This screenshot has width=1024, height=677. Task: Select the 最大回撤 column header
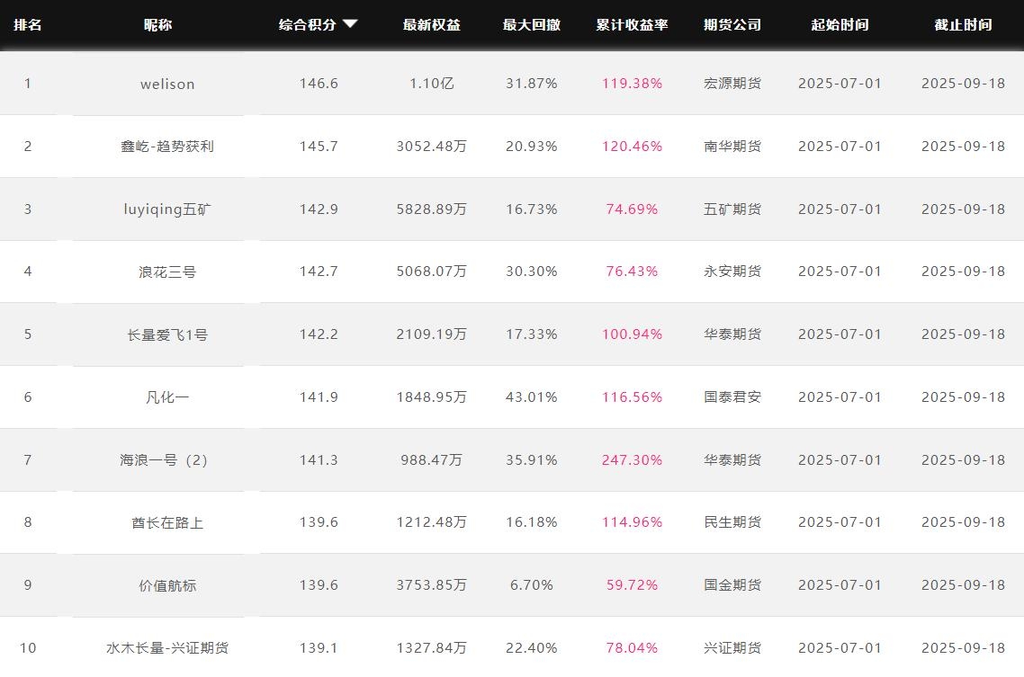click(531, 25)
